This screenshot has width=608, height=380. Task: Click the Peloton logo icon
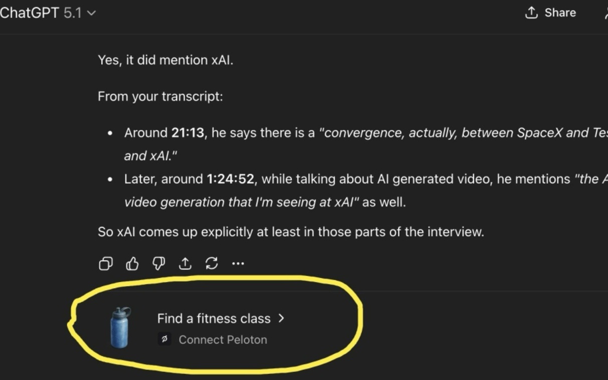[x=164, y=339]
